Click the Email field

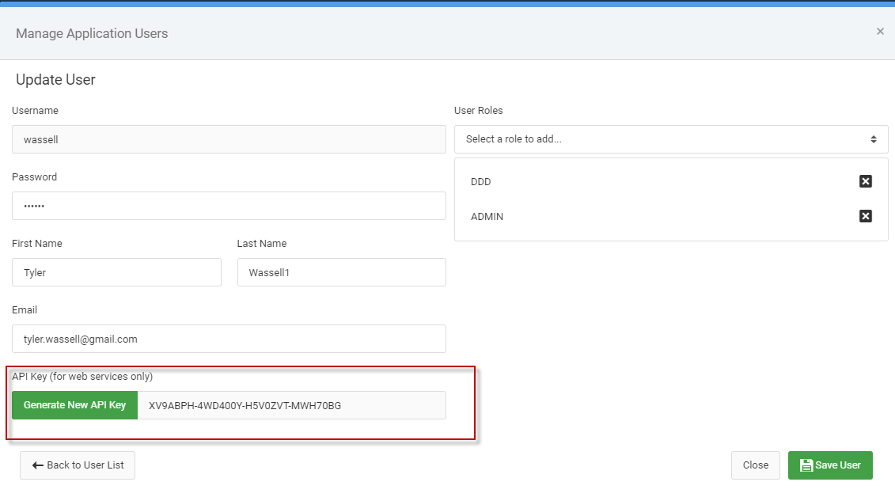[x=229, y=339]
